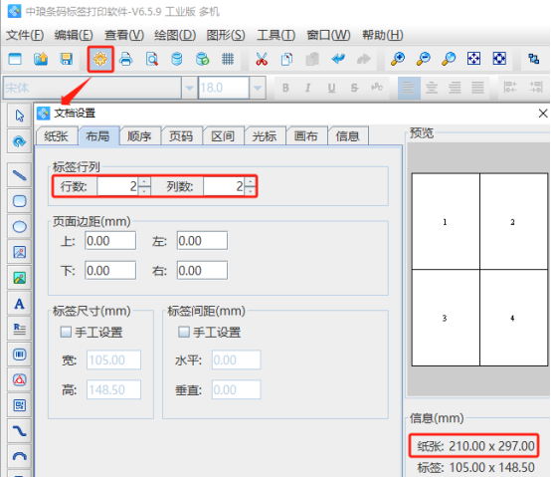The height and width of the screenshot is (477, 551).
Task: Increase the row count spinner
Action: [144, 182]
